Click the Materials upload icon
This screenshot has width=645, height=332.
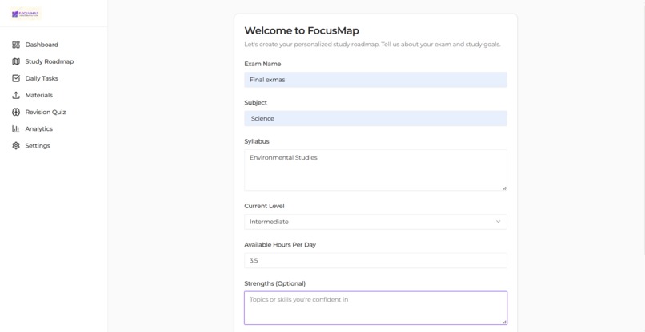(x=16, y=95)
